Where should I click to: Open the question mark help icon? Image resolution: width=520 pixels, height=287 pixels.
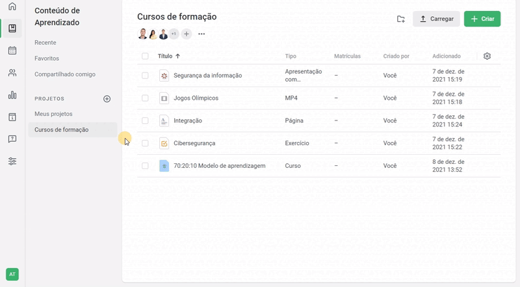point(12,139)
